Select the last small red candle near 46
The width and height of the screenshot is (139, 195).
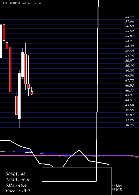pos(32,93)
